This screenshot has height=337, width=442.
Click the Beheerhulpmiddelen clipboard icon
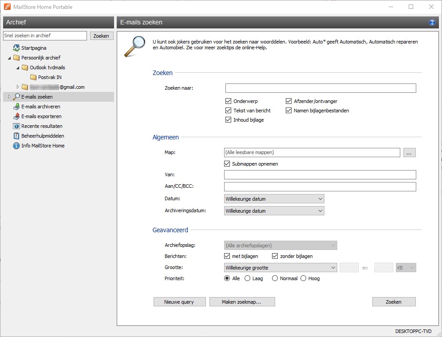16,136
